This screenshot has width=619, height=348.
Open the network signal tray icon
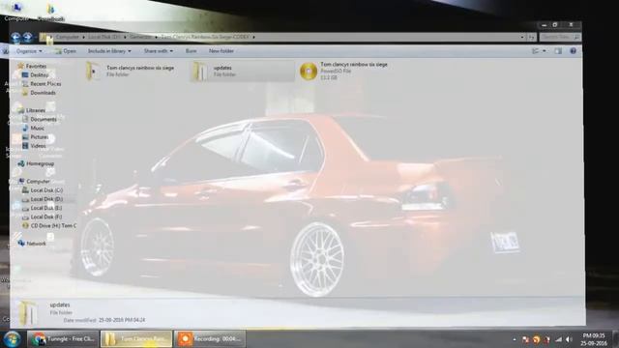point(558,339)
